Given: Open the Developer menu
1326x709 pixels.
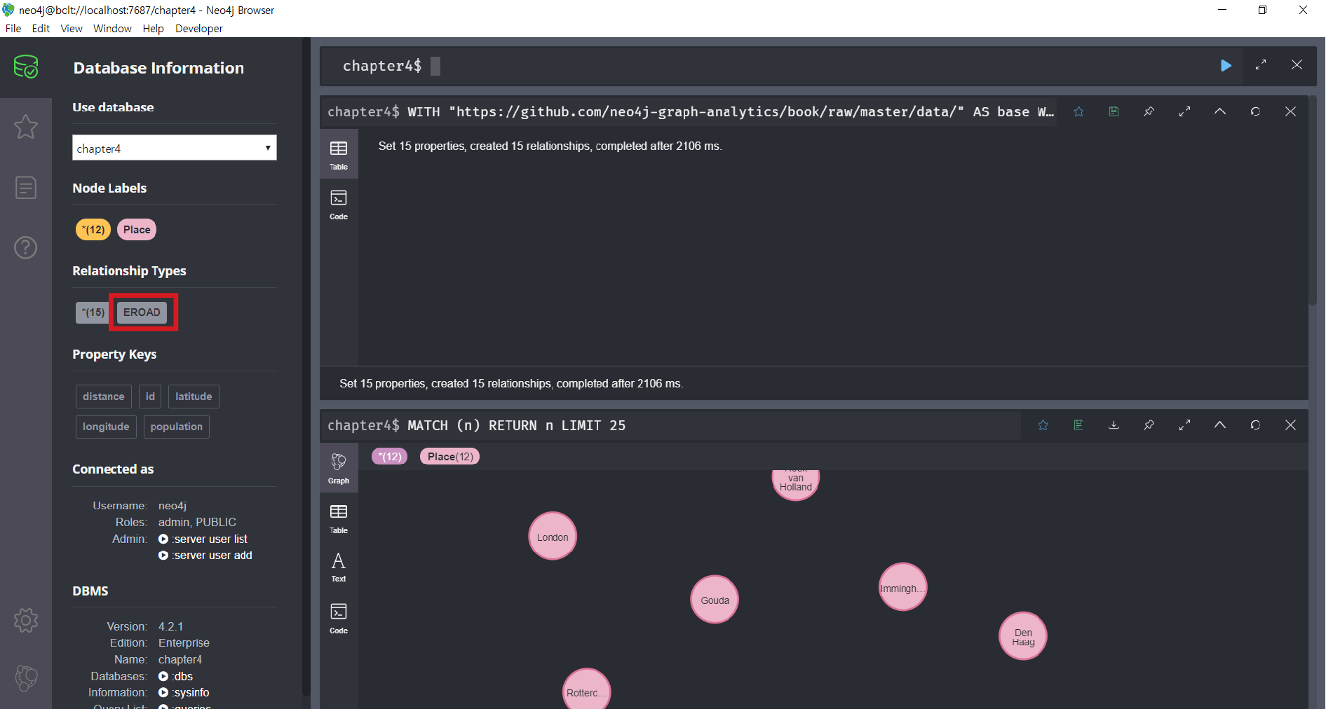Looking at the screenshot, I should click(199, 28).
